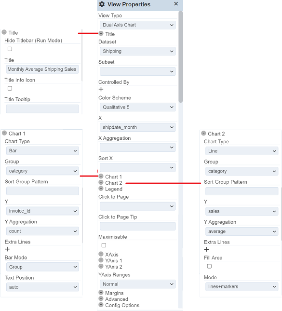The image size is (282, 311).
Task: Collapse the Title panel with the minus icon
Action: (x=4, y=32)
